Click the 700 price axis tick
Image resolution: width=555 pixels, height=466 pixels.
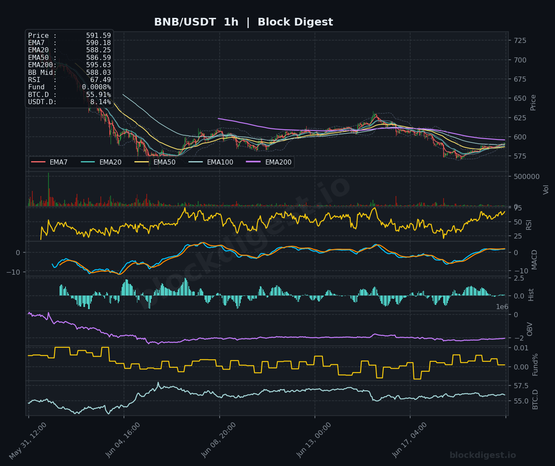coord(520,60)
